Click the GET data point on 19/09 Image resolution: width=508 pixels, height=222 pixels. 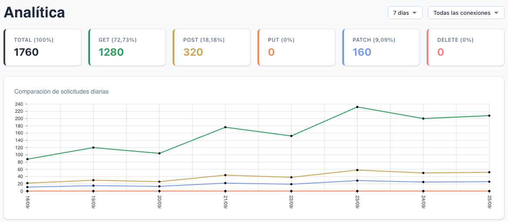(x=94, y=148)
